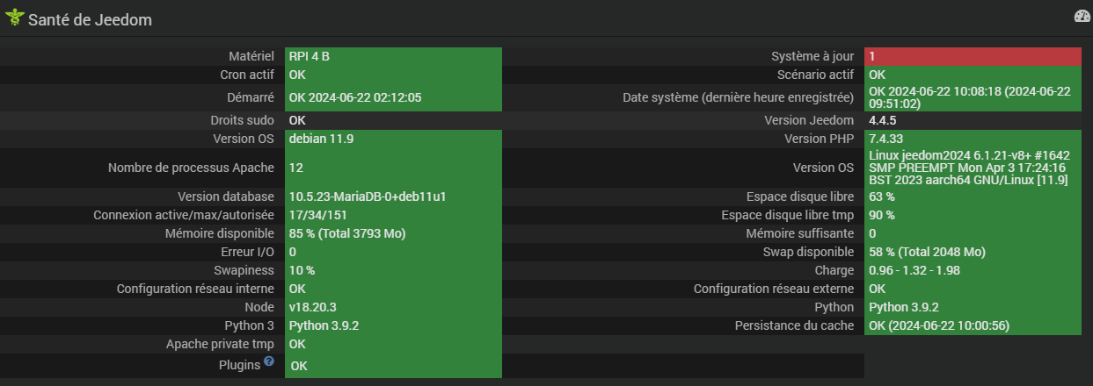Click 'Configuration réseau interne' label

point(195,289)
